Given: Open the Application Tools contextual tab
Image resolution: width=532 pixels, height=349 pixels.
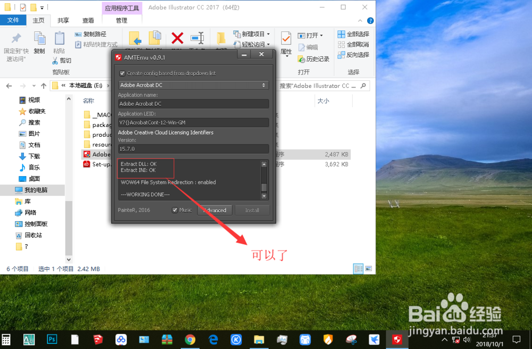Looking at the screenshot, I should (122, 8).
